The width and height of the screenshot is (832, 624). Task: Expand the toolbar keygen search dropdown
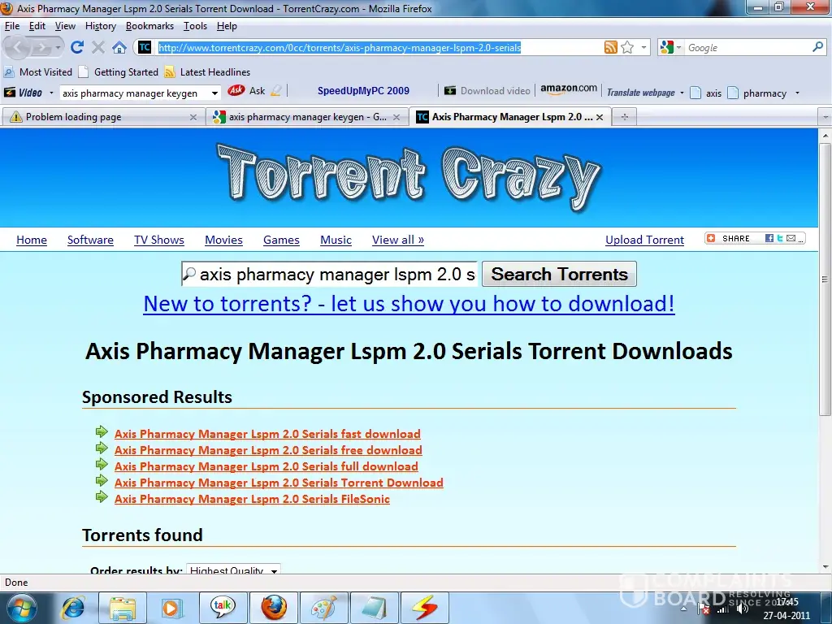214,93
